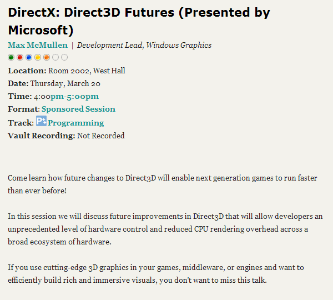The image size is (333, 300).
Task: Click the blue pass-type dot
Action: (x=29, y=57)
